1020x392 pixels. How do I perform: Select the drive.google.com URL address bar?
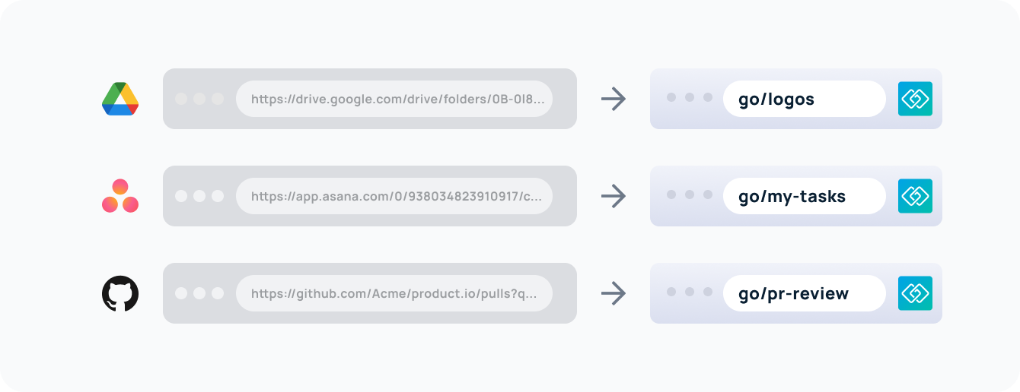click(x=394, y=99)
